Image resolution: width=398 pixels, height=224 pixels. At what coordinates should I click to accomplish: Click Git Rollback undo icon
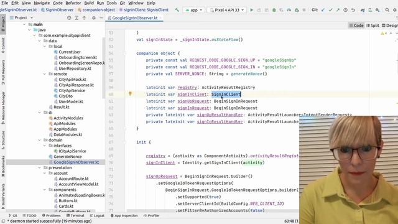click(353, 10)
